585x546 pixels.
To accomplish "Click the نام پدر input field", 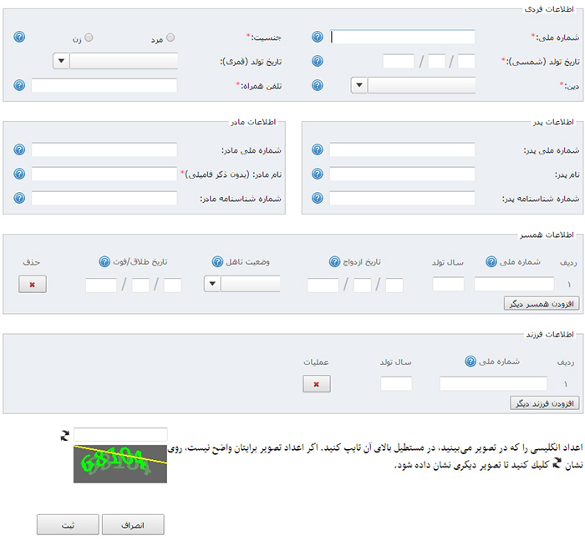I will pos(402,174).
